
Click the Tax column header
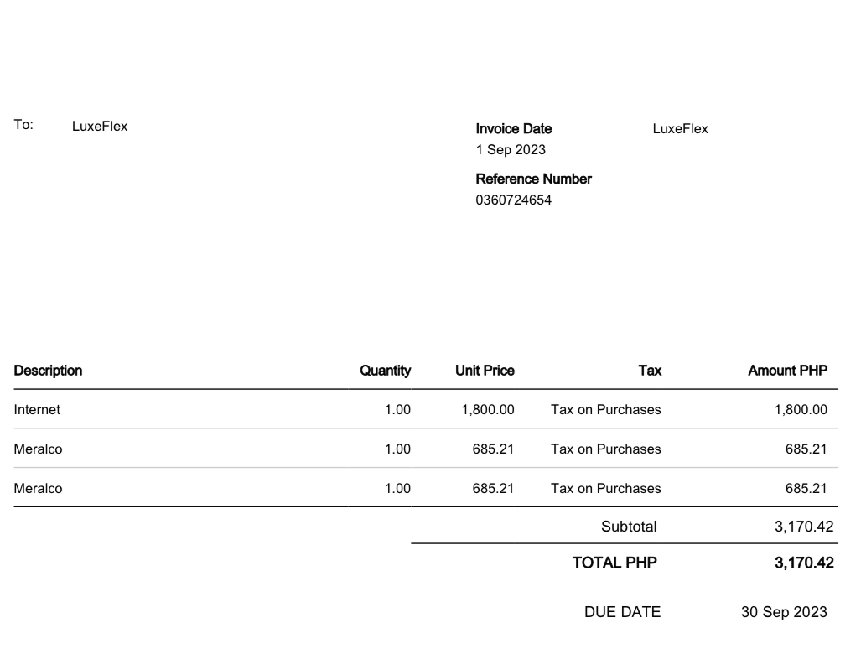(650, 370)
